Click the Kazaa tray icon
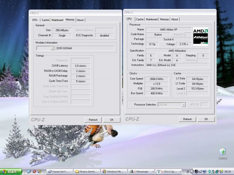Image resolution: width=234 pixels, height=175 pixels. tap(200, 172)
